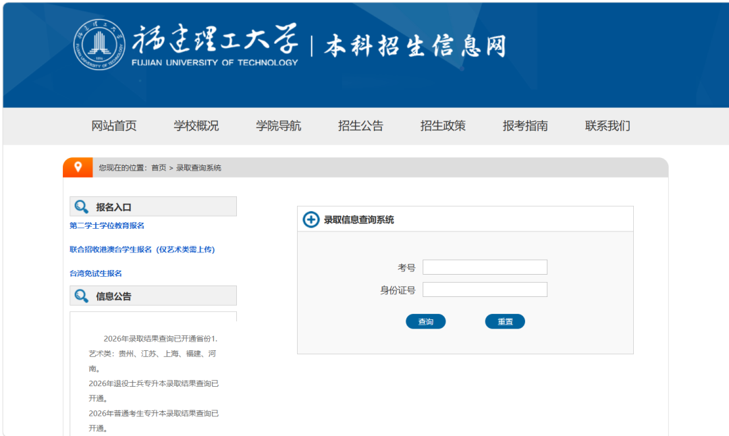Select 报考指南 in the navigation bar
The width and height of the screenshot is (729, 436).
tap(525, 126)
